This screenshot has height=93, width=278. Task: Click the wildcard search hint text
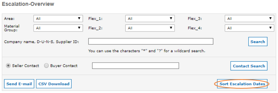click(147, 51)
